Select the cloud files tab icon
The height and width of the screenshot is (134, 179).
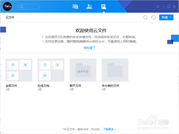(103, 7)
